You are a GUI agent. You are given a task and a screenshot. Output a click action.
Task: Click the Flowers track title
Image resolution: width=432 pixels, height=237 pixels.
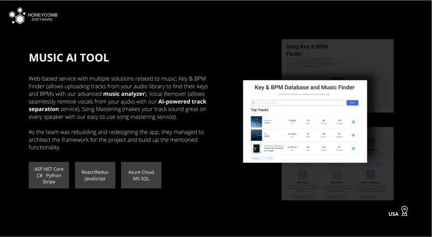pyautogui.click(x=267, y=123)
